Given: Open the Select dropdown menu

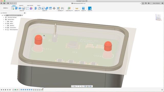Looking at the screenshot, I should tap(90, 11).
